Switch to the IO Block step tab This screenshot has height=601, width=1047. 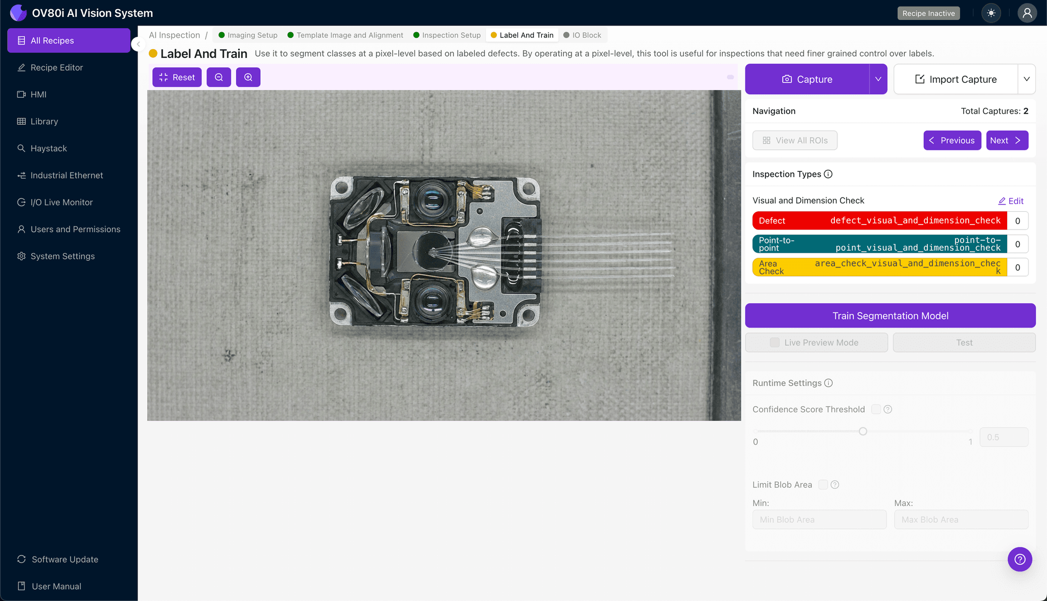point(582,35)
